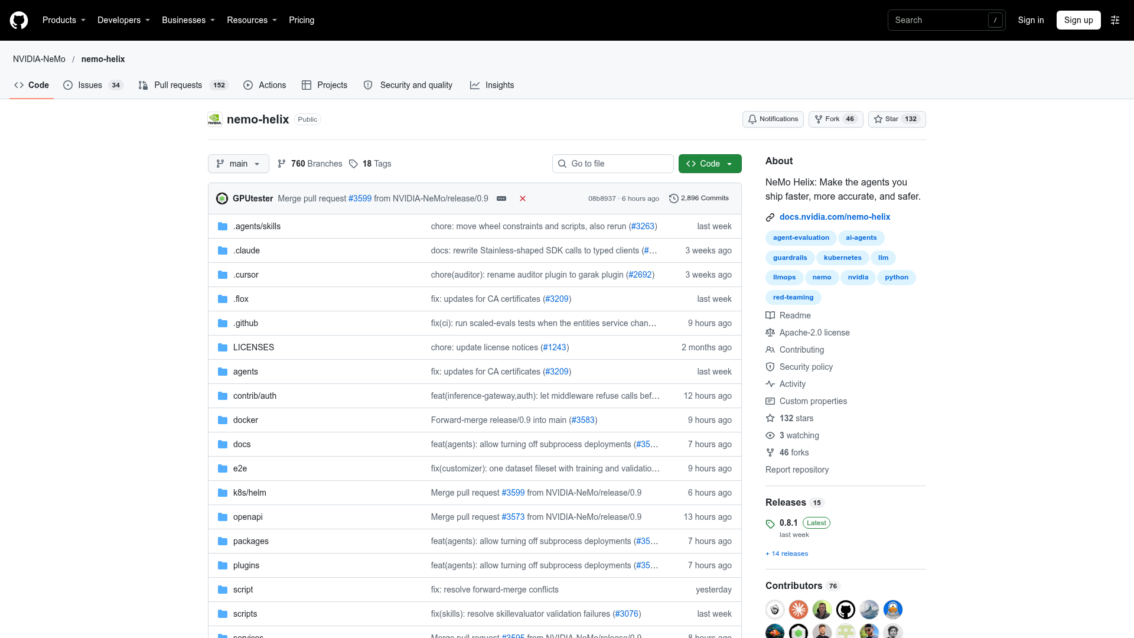Expand the commit message ellipsis icon
Screen dimensions: 1134x638
click(501, 198)
